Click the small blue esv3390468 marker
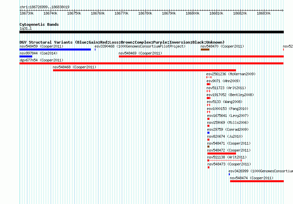This screenshot has height=204, width=293. coord(95,50)
